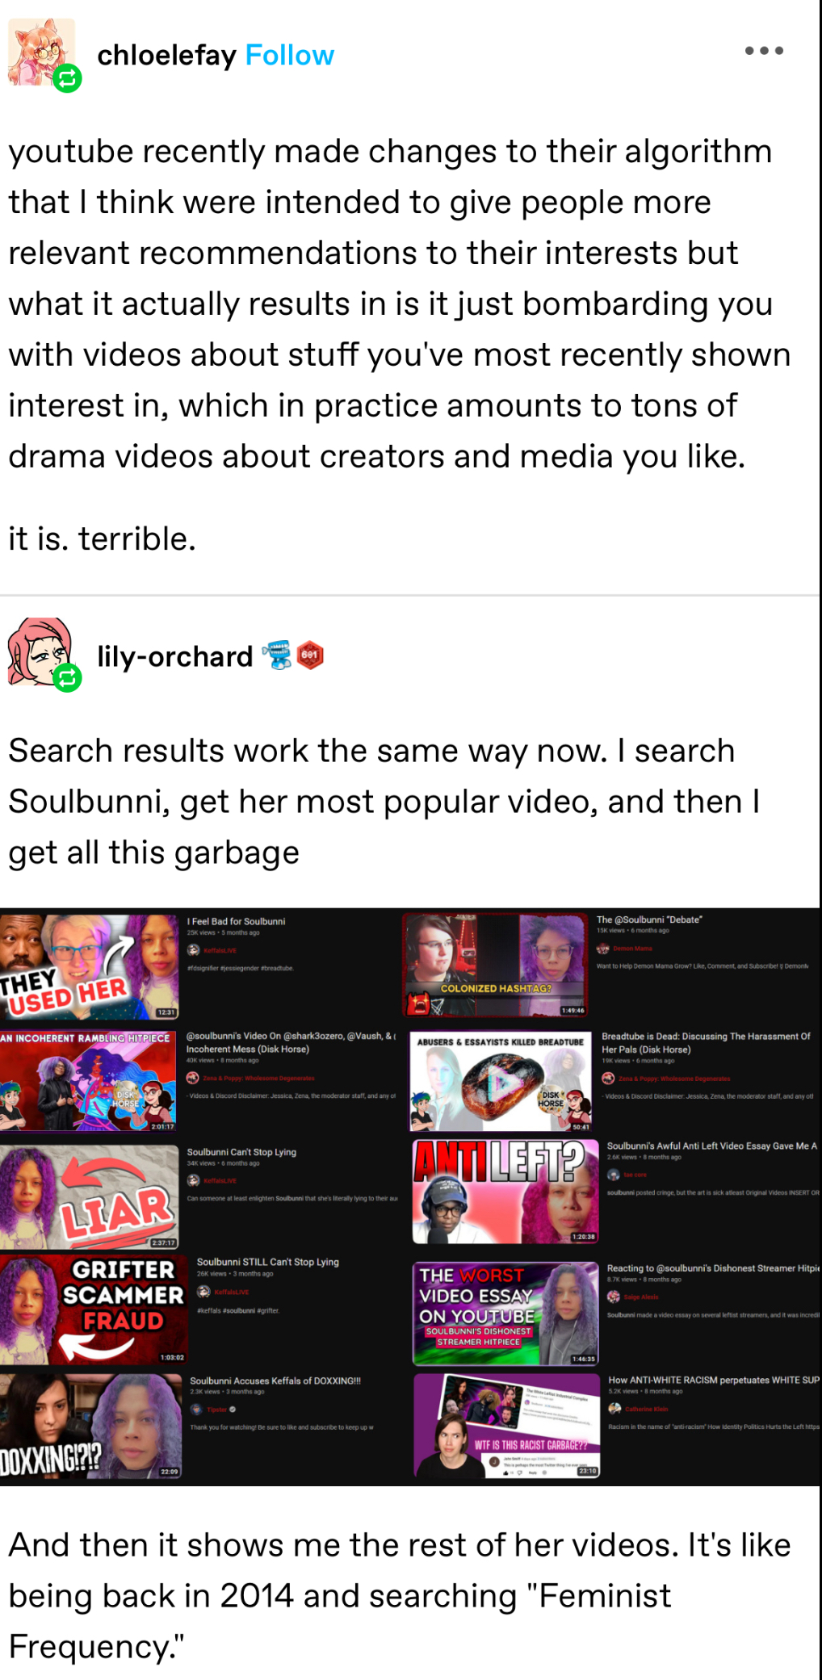Open chloelefay's blog via username
Viewport: 822px width, 1680px height.
(166, 55)
